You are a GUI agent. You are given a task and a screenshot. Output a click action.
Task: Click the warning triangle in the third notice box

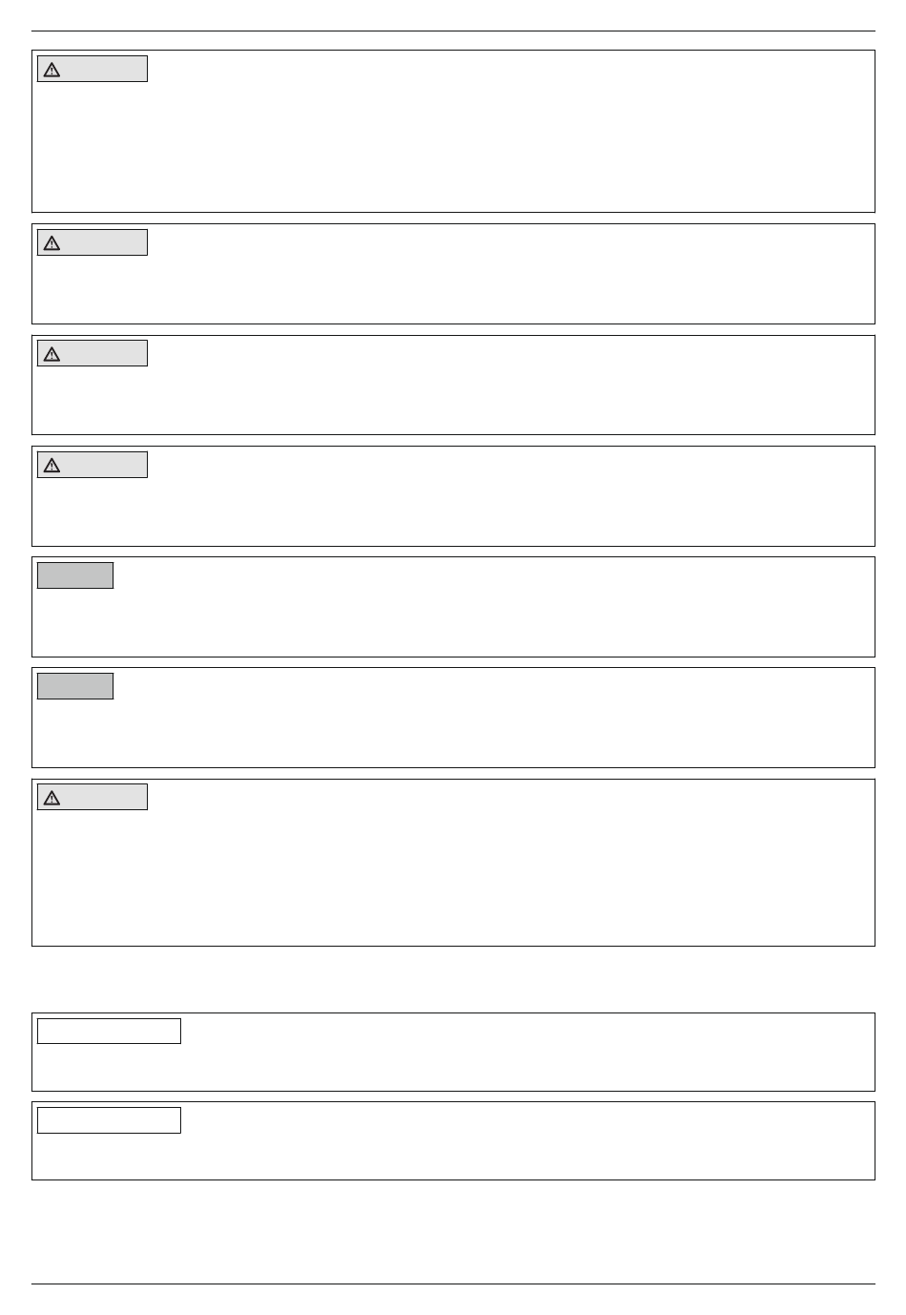pos(51,354)
